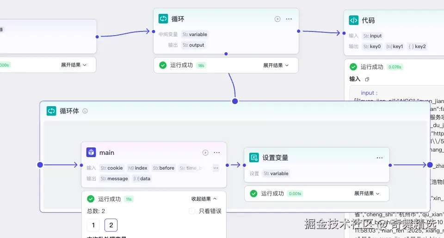Open 设置变量 node more options menu
The width and height of the screenshot is (444, 238).
click(380, 158)
